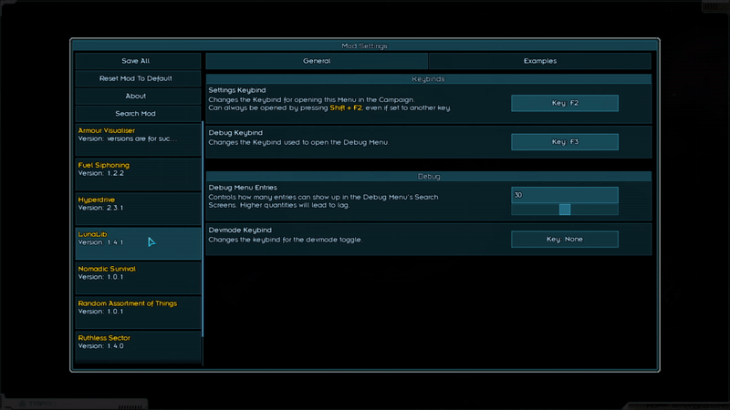Click the Debug Menu Entries value field

tap(564, 195)
